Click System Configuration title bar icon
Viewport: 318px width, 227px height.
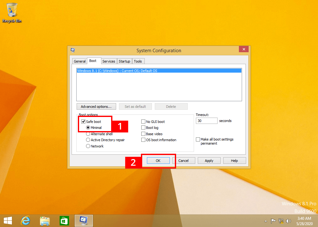pos(73,50)
